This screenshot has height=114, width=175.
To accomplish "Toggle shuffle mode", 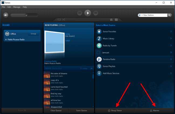I will [x=64, y=20].
